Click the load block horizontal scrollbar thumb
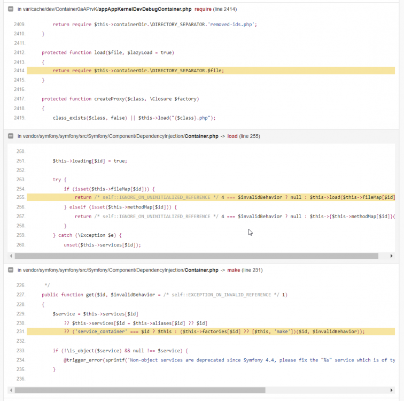This screenshot has height=401, width=404. (196, 256)
